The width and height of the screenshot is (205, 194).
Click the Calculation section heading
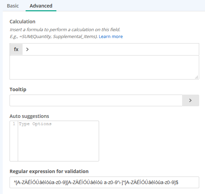[23, 22]
